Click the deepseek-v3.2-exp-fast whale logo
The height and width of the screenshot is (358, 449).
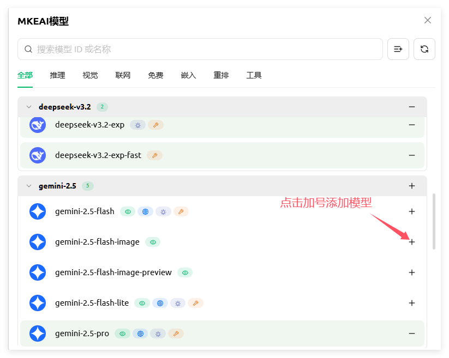click(x=38, y=155)
